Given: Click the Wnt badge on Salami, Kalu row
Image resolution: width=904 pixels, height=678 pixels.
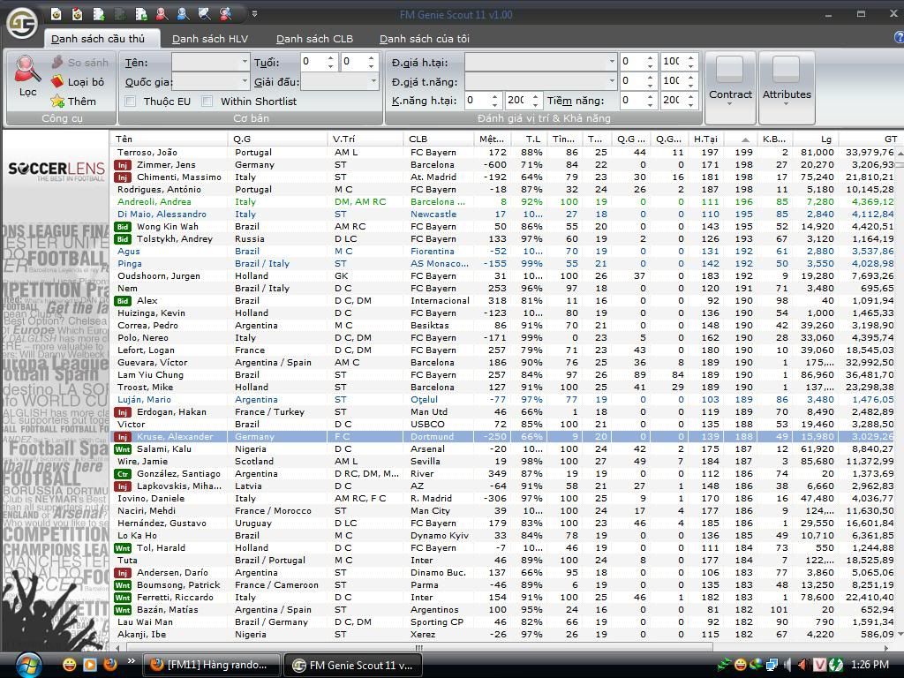Looking at the screenshot, I should click(122, 449).
